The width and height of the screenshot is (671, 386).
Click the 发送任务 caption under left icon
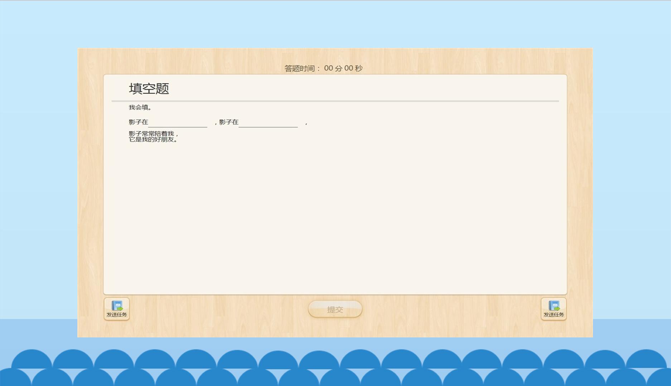(117, 315)
